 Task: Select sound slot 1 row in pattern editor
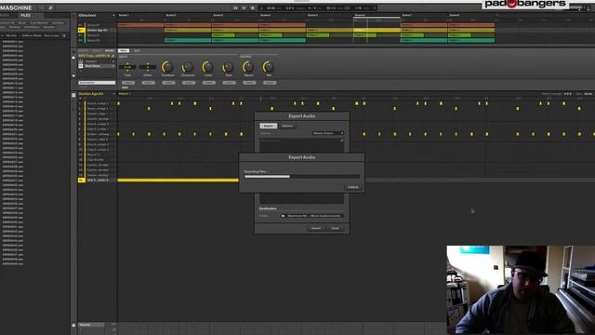click(97, 103)
